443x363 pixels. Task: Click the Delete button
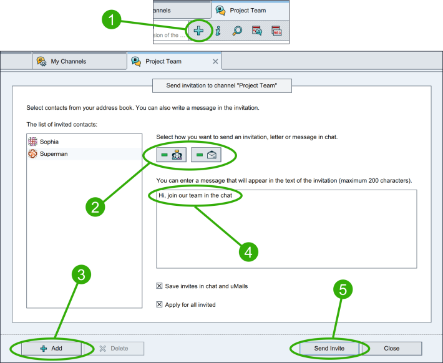tap(114, 348)
